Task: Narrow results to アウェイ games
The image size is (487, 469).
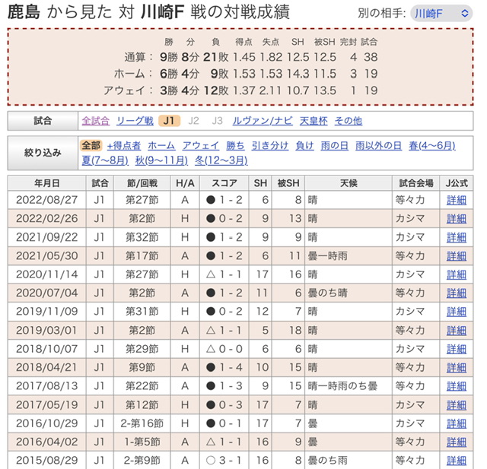Action: coord(201,145)
